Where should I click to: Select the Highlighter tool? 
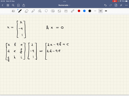click(x=33, y=11)
